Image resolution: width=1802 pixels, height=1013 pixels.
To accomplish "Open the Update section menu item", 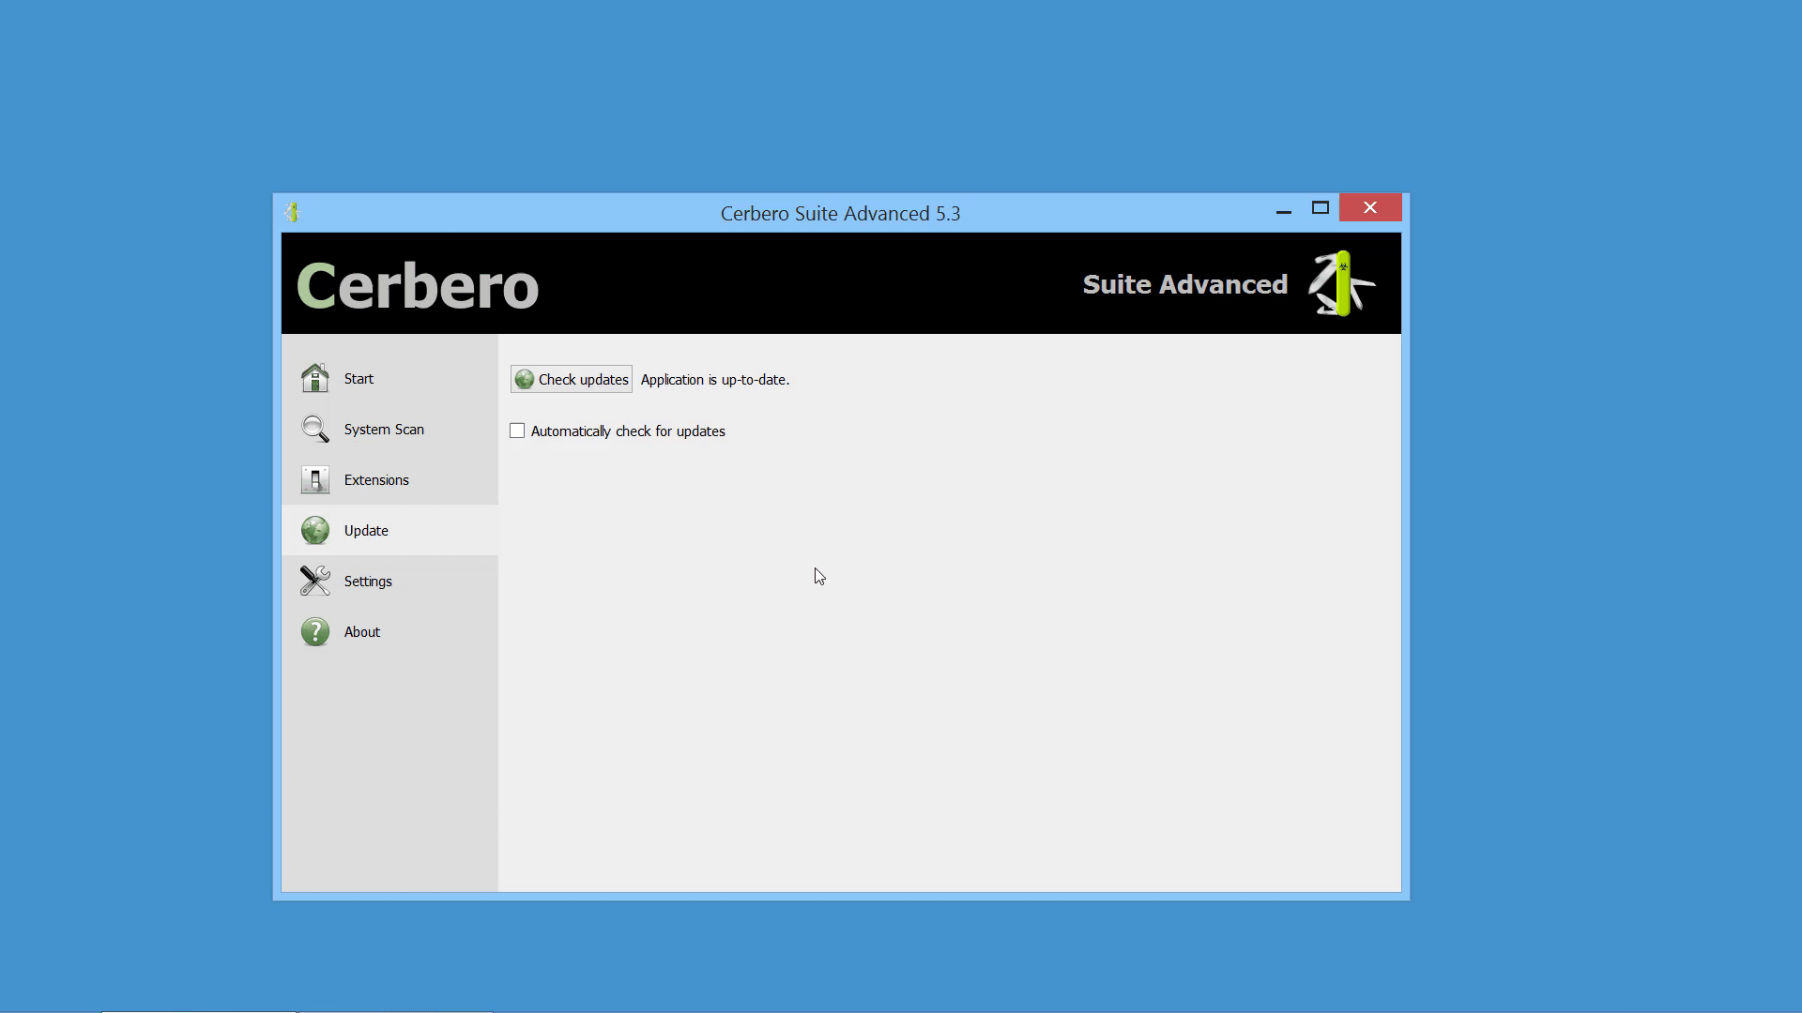I will point(366,529).
